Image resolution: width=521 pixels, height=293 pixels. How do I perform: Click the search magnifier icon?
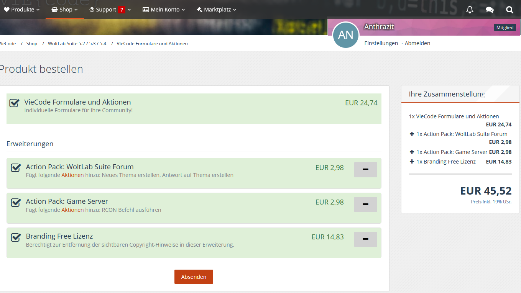coord(509,10)
